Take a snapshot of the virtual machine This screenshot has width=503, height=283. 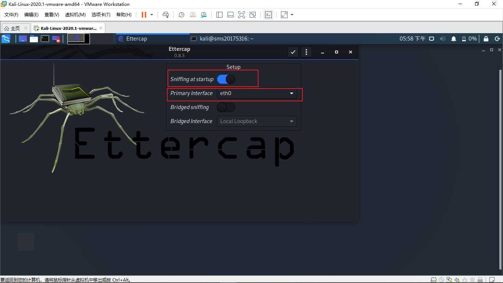[x=181, y=15]
